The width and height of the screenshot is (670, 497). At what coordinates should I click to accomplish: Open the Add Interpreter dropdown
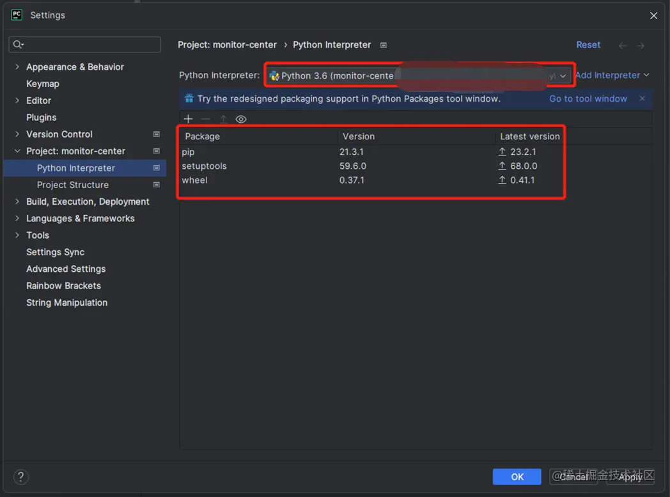point(612,75)
